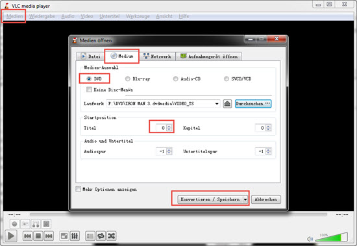Screen dimensions: 357x246
Task: Open the Werkzeuge menu
Action: pyautogui.click(x=138, y=16)
